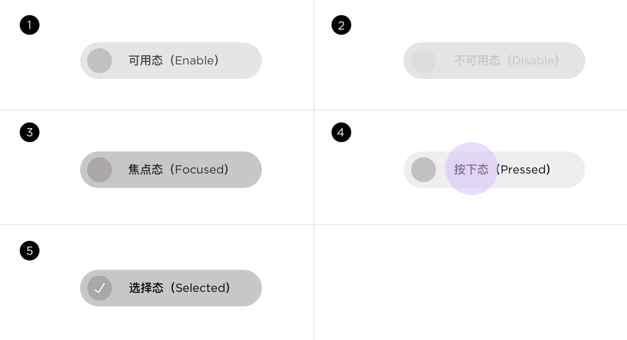Viewport: 627px width, 340px height.
Task: Click the 可用态 (Enable) text label
Action: 174,61
